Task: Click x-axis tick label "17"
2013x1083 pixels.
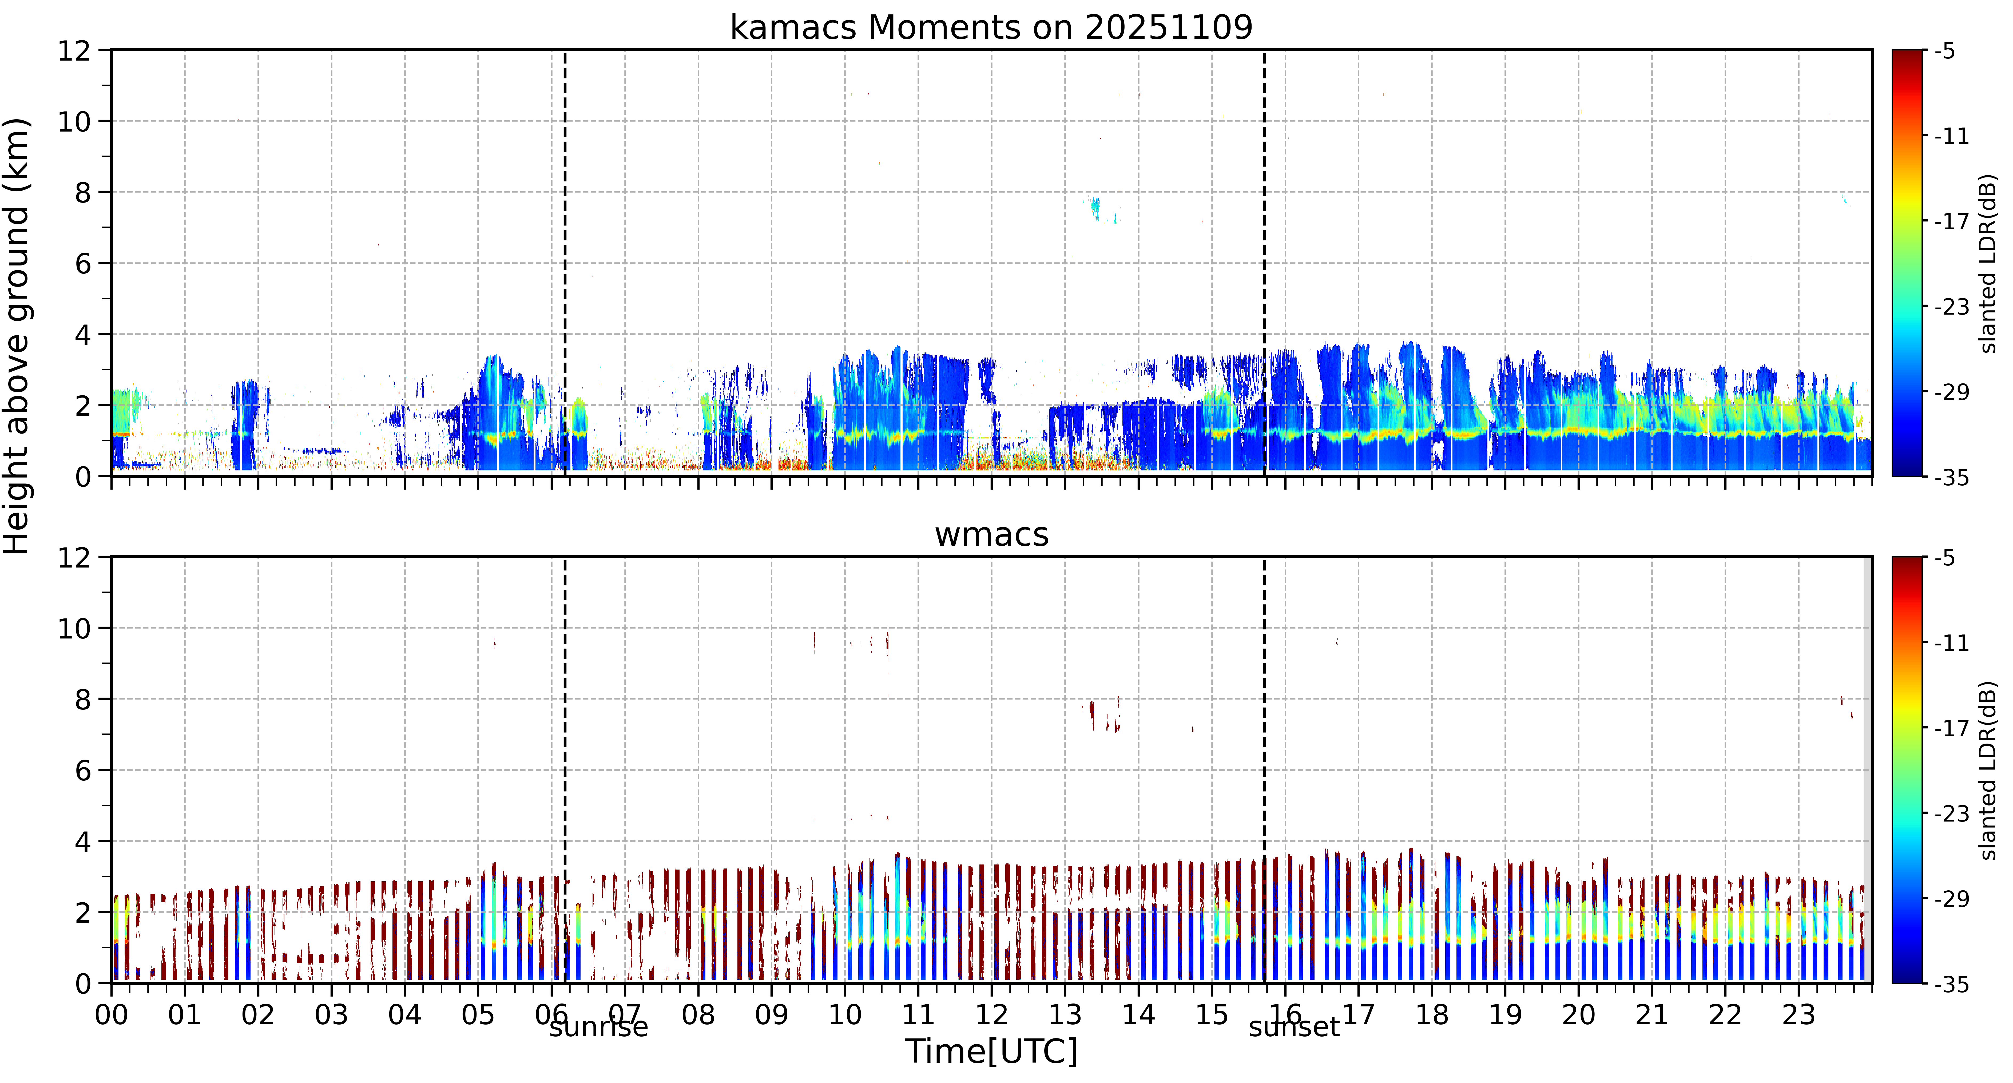Action: [x=1358, y=1015]
